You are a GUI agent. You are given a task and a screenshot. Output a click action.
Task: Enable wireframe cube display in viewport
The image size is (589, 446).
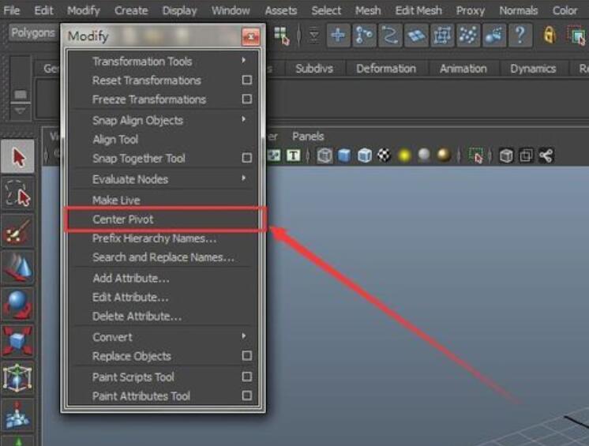click(325, 156)
